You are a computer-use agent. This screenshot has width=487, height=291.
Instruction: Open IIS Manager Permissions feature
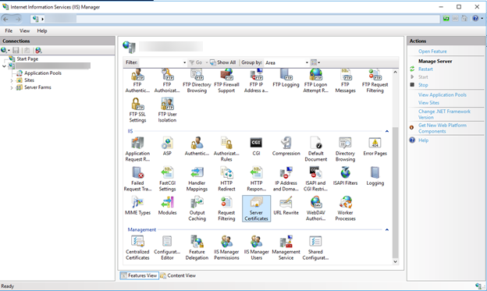[x=226, y=248]
